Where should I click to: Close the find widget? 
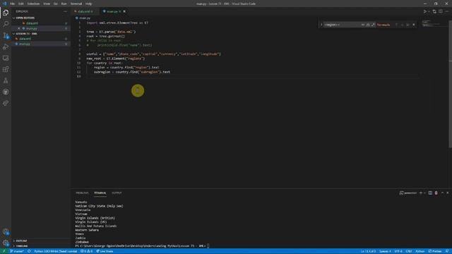point(414,25)
